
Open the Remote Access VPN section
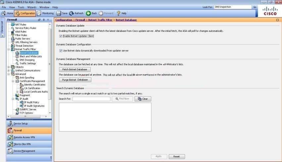click(x=29, y=137)
